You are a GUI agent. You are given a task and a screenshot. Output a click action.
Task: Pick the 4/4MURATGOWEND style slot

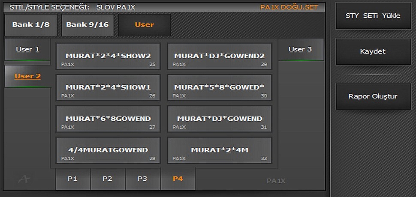pyautogui.click(x=108, y=150)
